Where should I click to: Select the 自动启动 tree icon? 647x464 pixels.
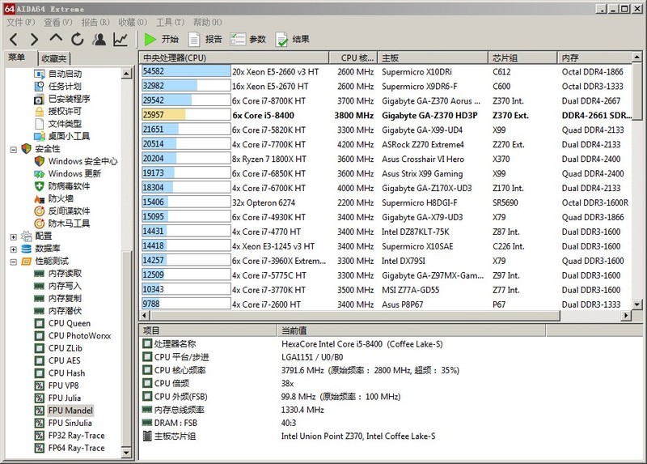(x=39, y=74)
